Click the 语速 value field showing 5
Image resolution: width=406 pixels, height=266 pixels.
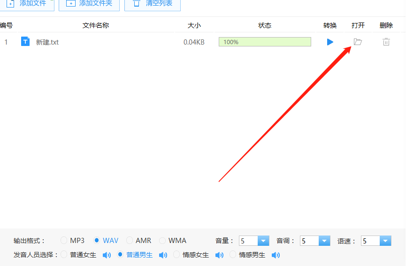coord(370,241)
